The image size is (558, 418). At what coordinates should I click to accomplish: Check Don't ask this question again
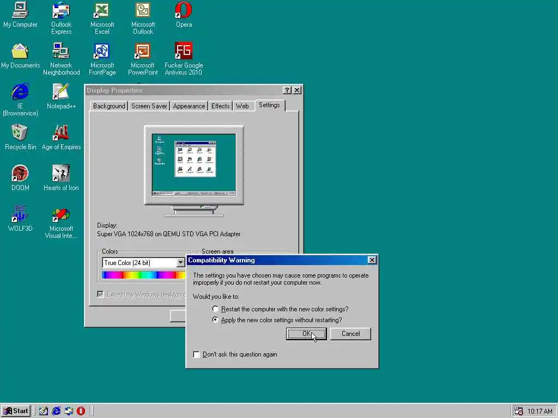coord(196,354)
